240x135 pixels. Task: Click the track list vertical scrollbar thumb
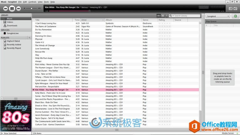(200, 118)
